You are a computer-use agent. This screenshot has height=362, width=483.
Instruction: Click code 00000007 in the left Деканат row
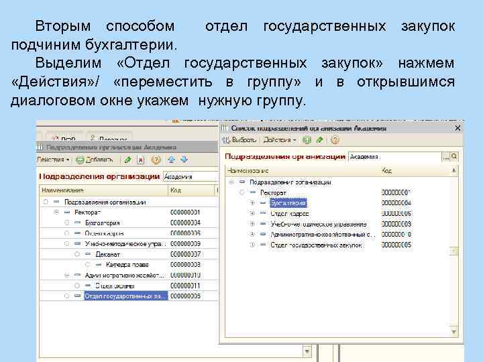(185, 255)
